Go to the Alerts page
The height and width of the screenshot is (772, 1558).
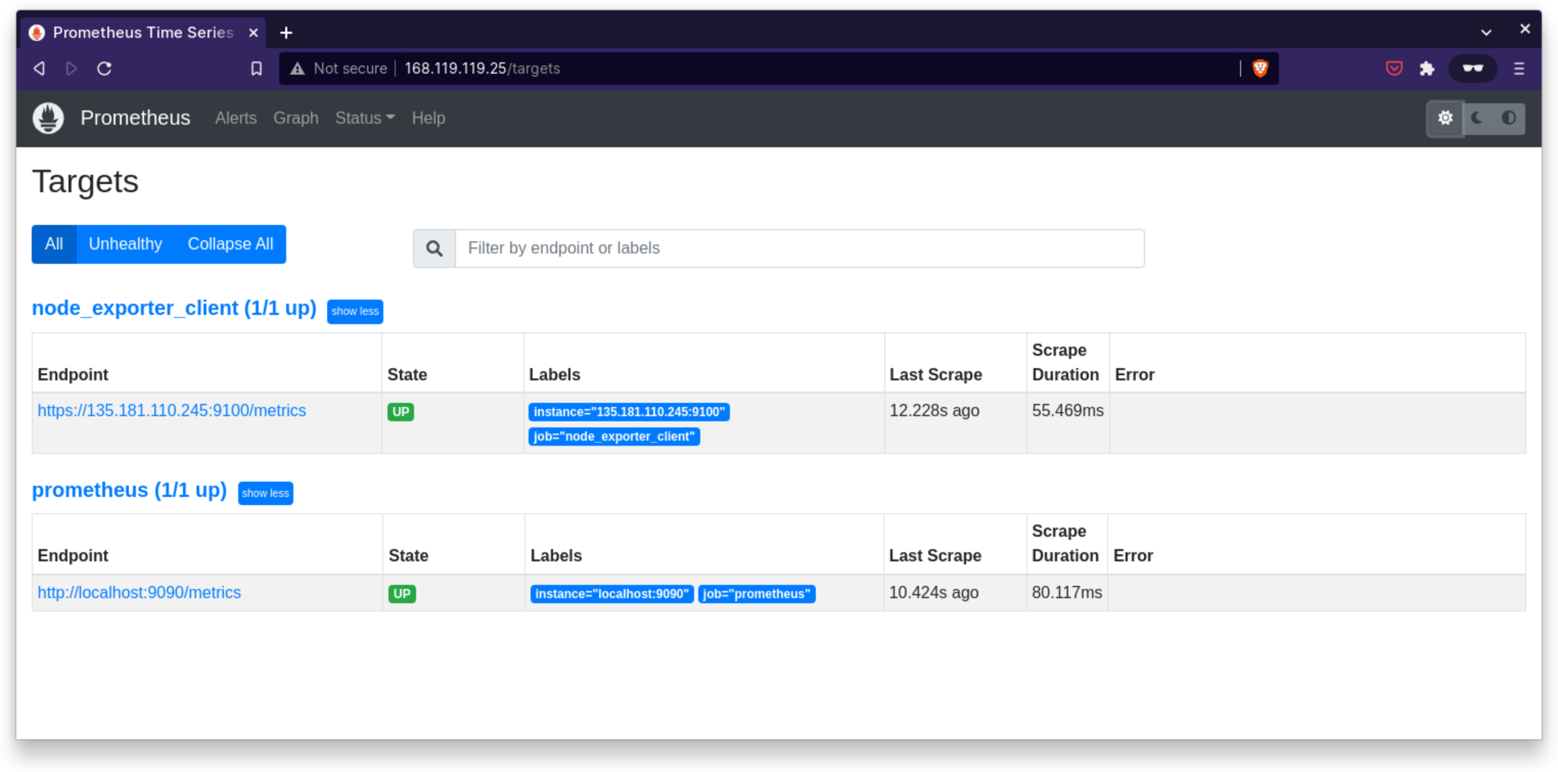point(236,118)
